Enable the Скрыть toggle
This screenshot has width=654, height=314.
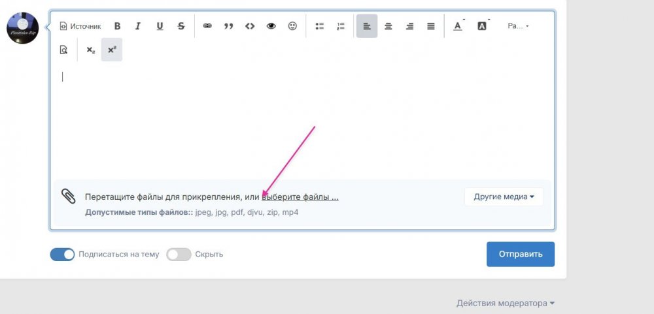tap(179, 255)
